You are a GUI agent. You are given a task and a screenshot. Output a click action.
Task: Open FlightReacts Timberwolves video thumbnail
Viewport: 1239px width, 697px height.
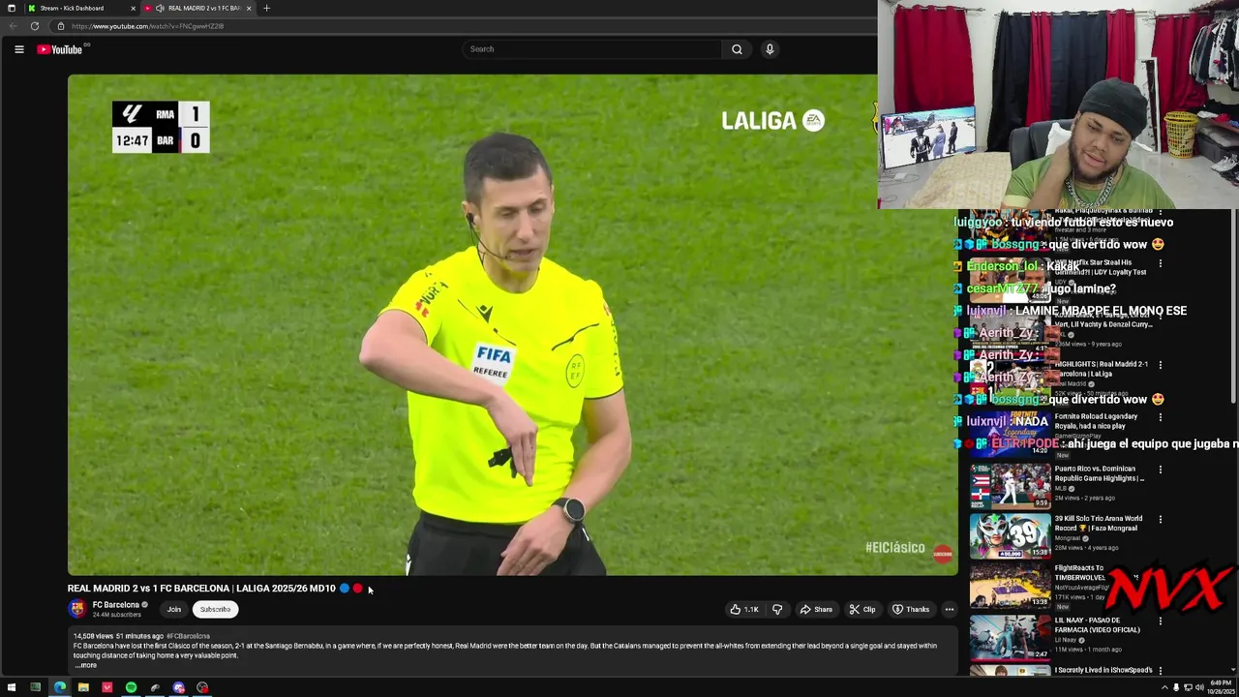(1011, 587)
